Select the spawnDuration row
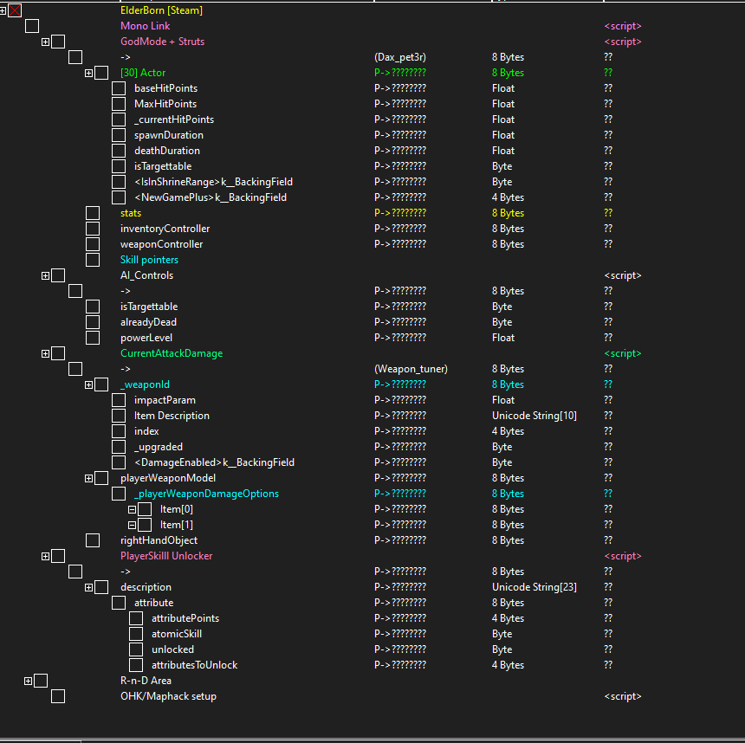The height and width of the screenshot is (743, 745). tap(169, 134)
